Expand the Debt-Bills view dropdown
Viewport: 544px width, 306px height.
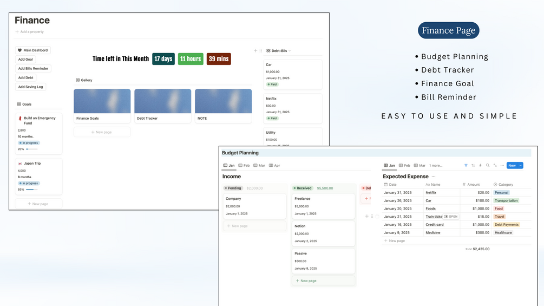pos(290,51)
